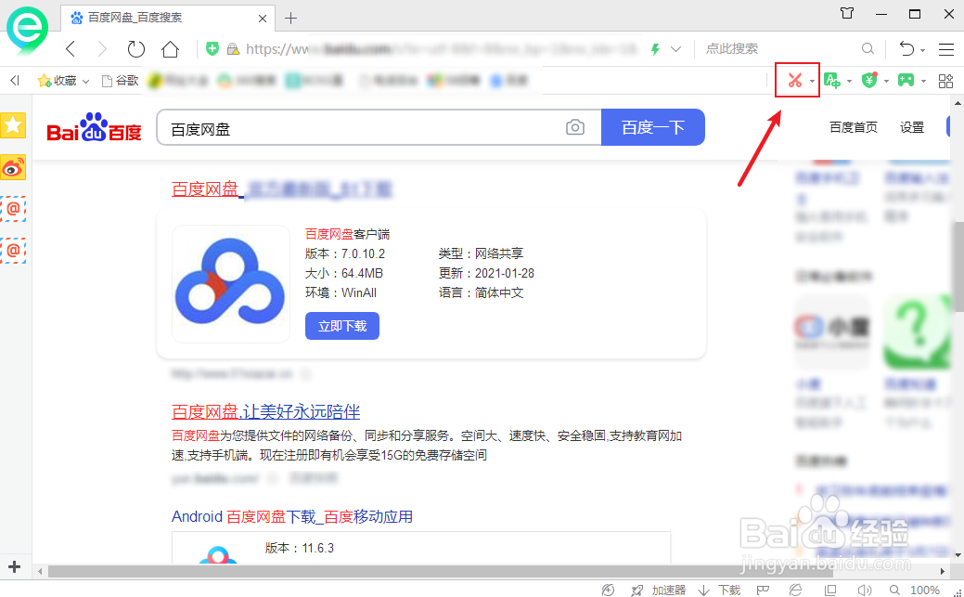964x597 pixels.
Task: Open 百度网盘,让美好永远陪伴 result link
Action: [x=265, y=411]
